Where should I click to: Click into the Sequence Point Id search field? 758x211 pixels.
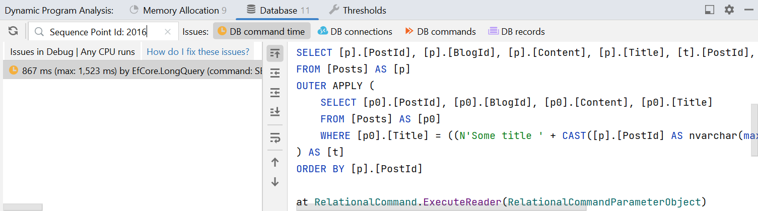[x=101, y=32]
